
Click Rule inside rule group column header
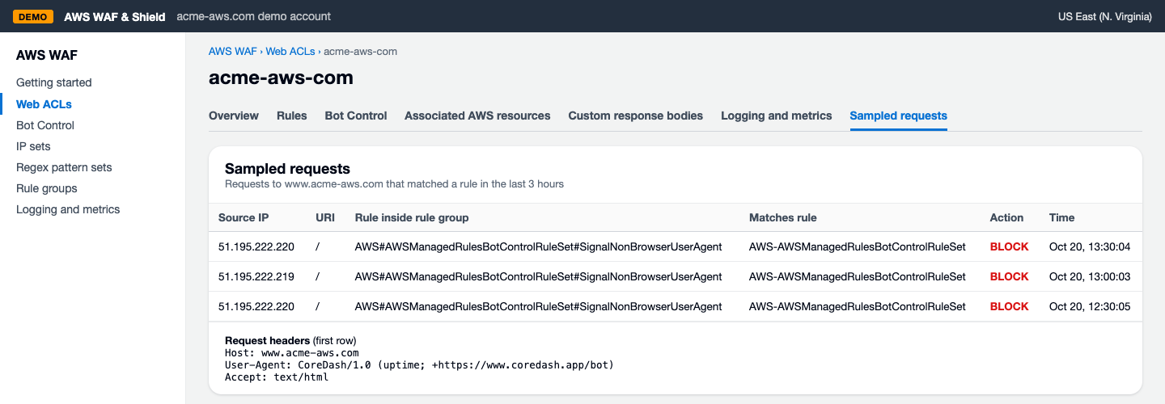pyautogui.click(x=412, y=217)
